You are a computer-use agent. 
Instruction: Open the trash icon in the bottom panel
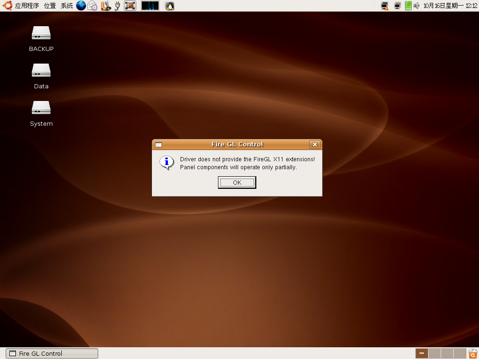473,353
